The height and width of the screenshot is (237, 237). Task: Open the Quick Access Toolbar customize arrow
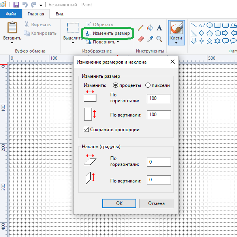coord(41,5)
